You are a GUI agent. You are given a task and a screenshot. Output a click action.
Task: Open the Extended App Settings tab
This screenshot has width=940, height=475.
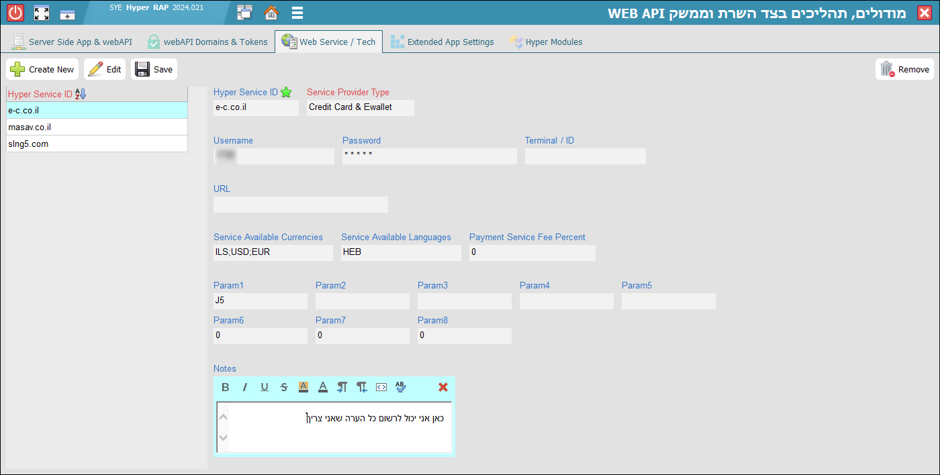pos(442,42)
